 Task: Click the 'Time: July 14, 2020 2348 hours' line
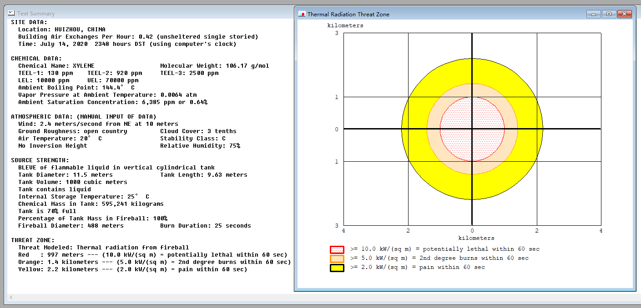click(127, 44)
